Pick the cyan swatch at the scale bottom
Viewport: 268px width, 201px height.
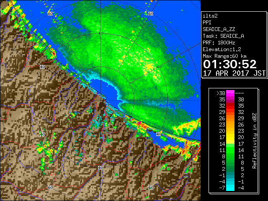coord(230,188)
